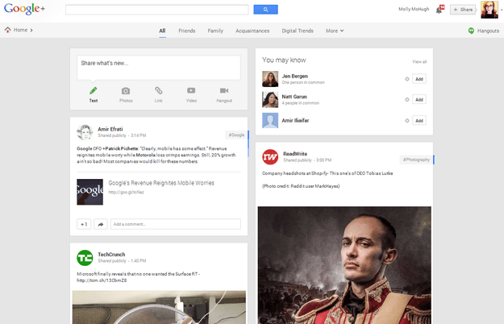The width and height of the screenshot is (504, 324).
Task: Open the tcrn.ch link in TechCrunch post
Action: (x=102, y=280)
